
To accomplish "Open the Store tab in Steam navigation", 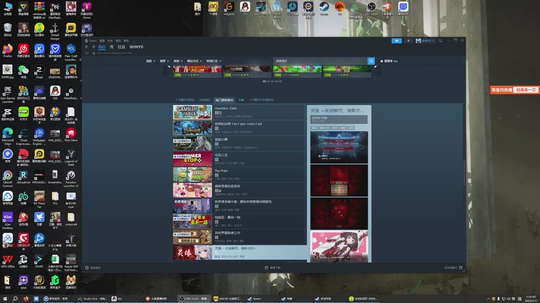I will coord(102,46).
